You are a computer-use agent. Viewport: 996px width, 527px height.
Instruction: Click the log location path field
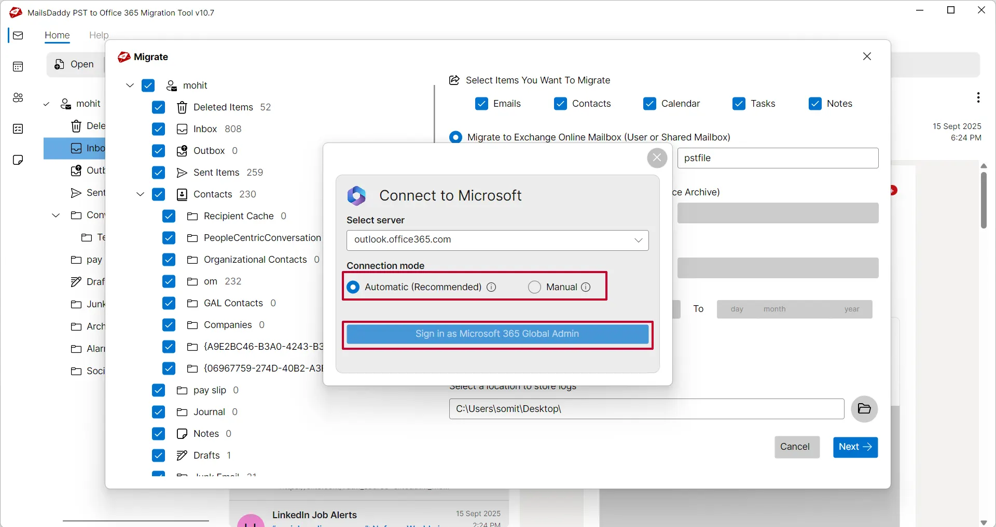coord(646,409)
